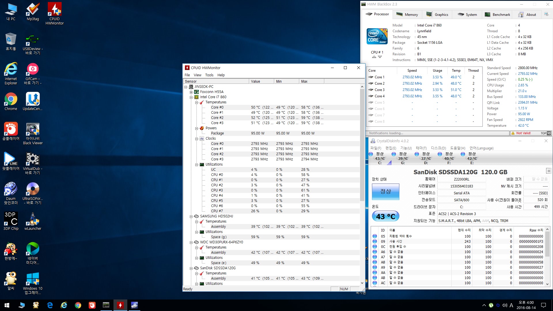
Task: Click the HWMonitor vertical scrollbar down arrow
Action: (362, 283)
